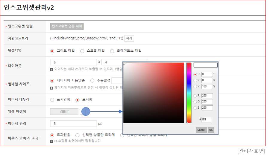
Task: Click the layout field containing 6
Action: tap(73, 62)
